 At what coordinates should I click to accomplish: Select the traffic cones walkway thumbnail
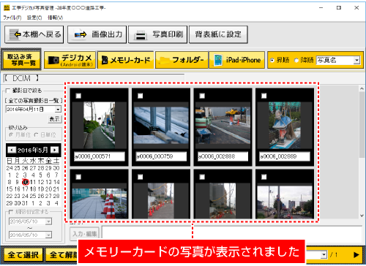(100, 203)
